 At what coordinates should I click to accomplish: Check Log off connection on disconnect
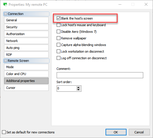pos(58,58)
